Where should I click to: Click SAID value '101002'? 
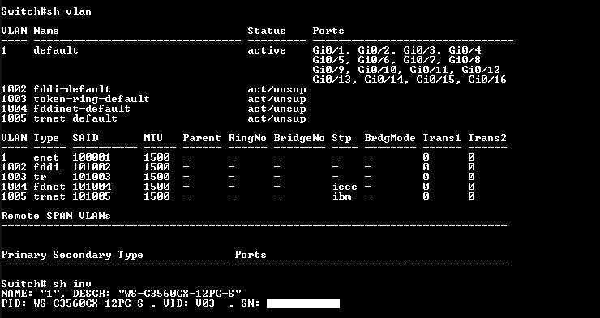click(92, 167)
